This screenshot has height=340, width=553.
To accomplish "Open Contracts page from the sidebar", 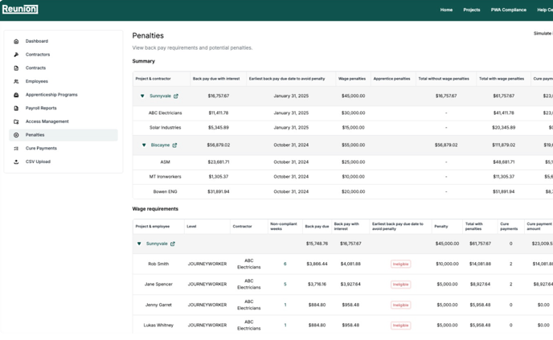I will [35, 68].
